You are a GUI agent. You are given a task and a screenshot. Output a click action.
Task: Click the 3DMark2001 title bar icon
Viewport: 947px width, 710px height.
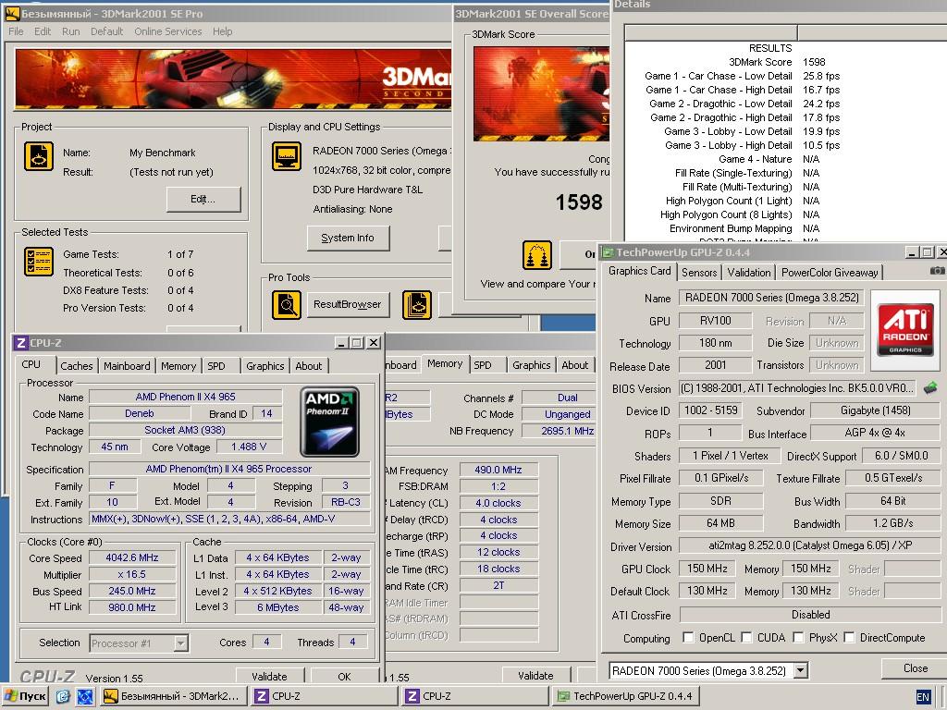pyautogui.click(x=11, y=13)
